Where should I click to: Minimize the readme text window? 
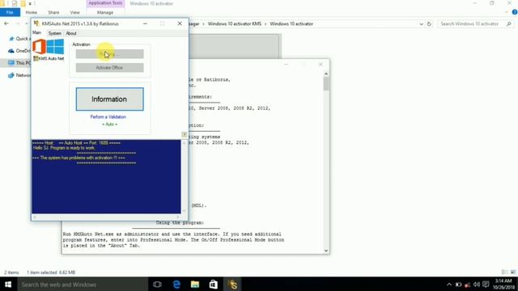pyautogui.click(x=286, y=64)
